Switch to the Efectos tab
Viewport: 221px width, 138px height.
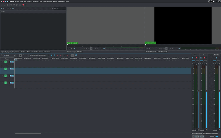23,52
